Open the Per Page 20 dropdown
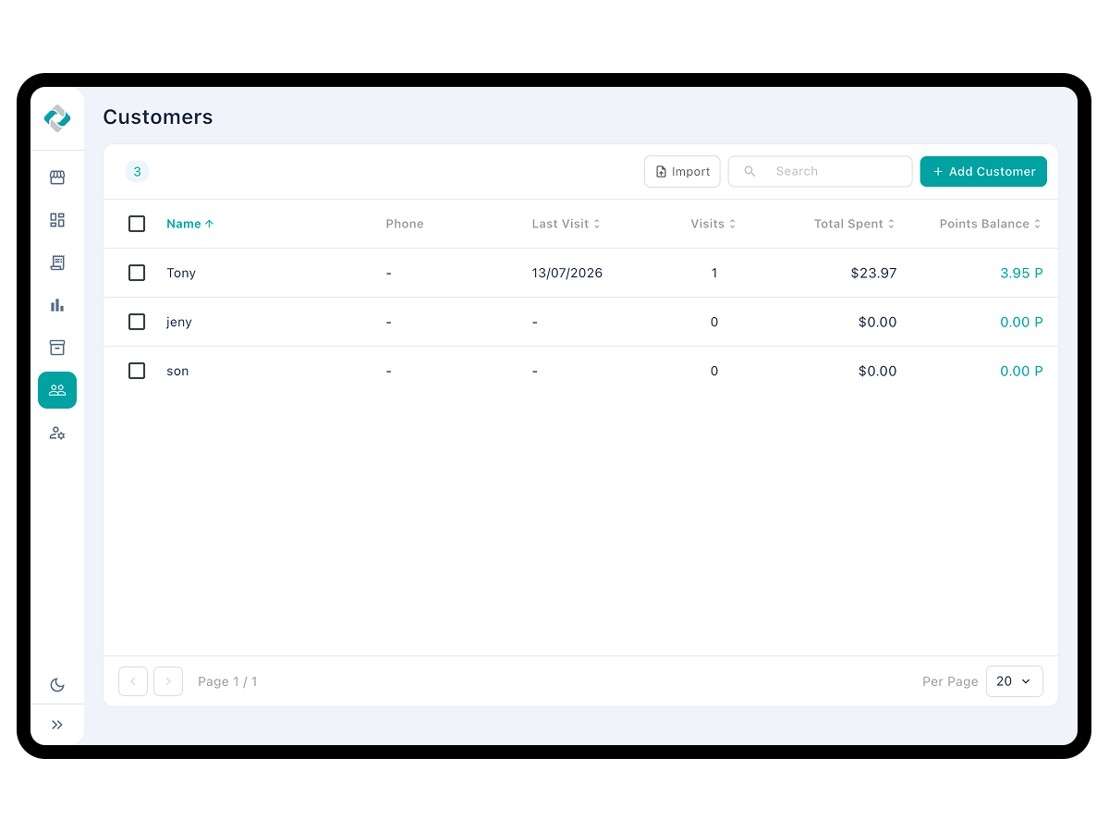1109x832 pixels. pos(1014,681)
